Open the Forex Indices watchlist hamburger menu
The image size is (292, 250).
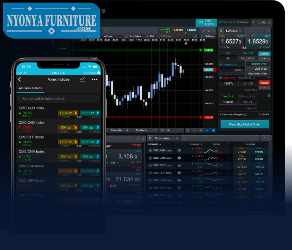(x=150, y=139)
